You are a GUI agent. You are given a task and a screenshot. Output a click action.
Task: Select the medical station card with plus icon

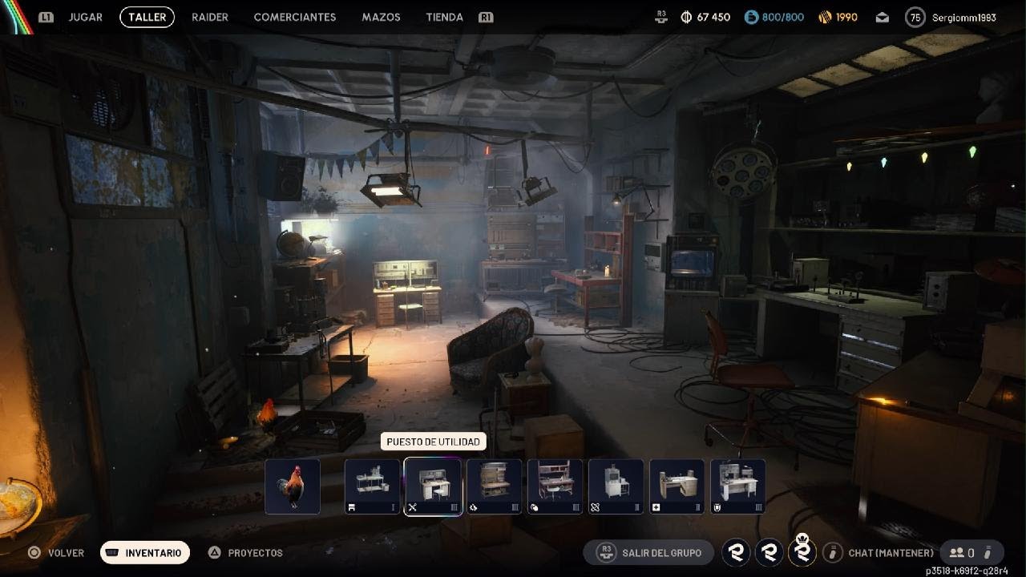point(677,486)
